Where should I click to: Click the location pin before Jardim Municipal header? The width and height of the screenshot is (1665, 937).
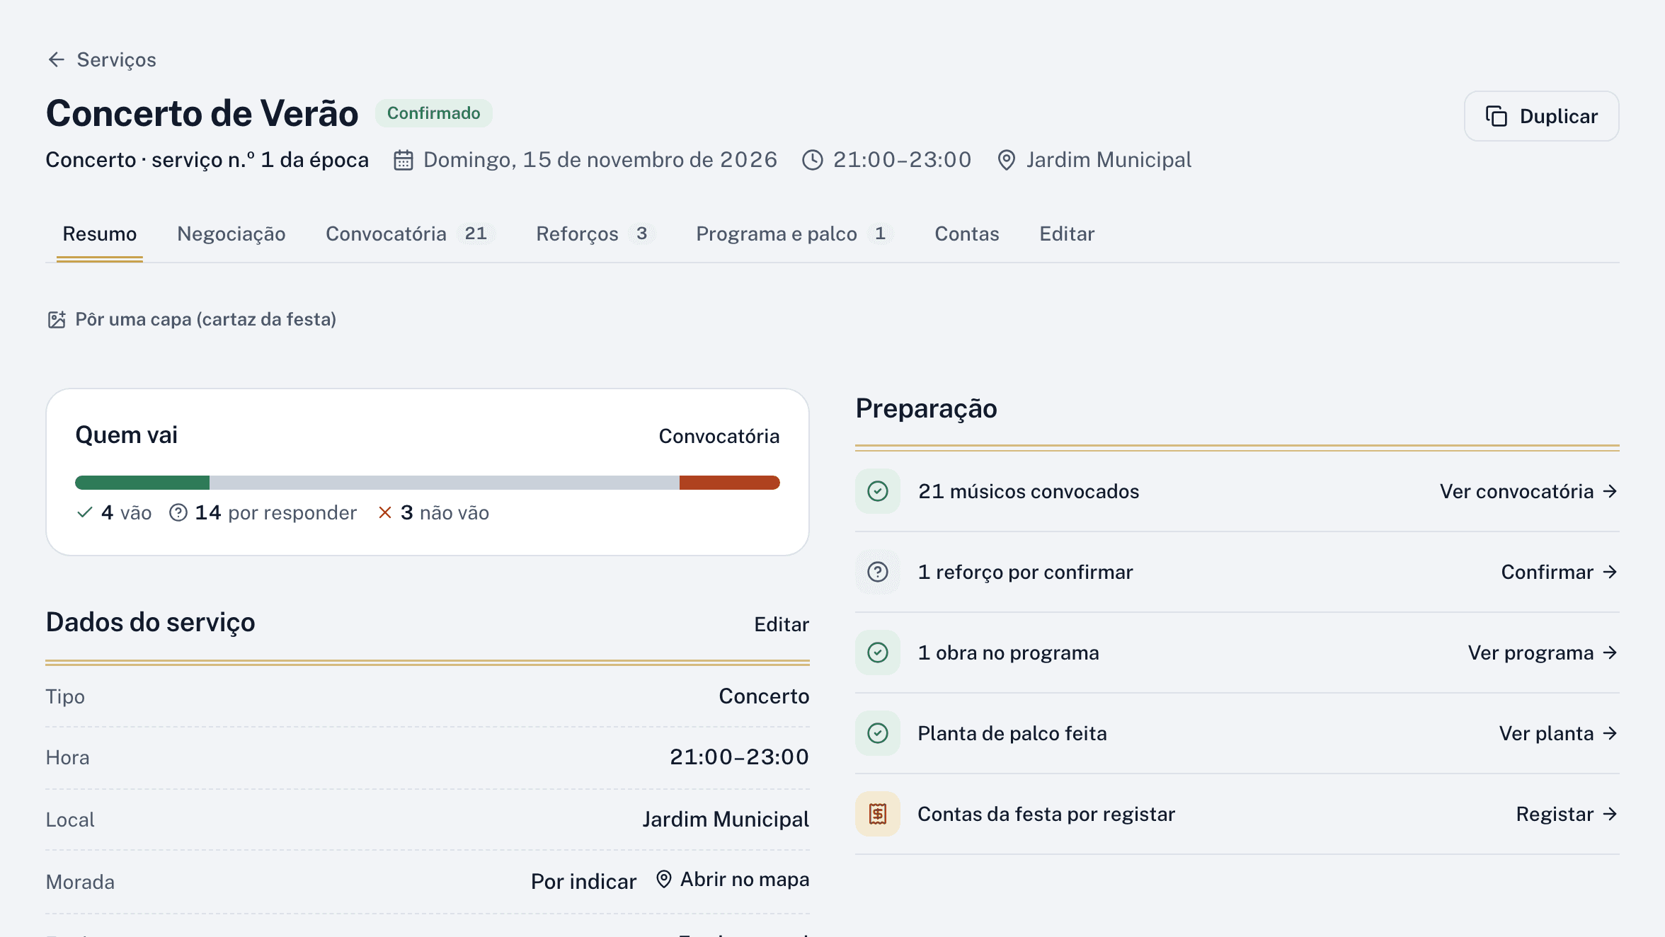pyautogui.click(x=1006, y=160)
